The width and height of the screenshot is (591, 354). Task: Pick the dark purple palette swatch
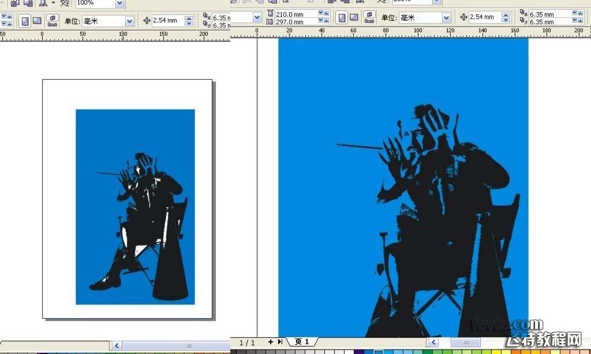358,352
